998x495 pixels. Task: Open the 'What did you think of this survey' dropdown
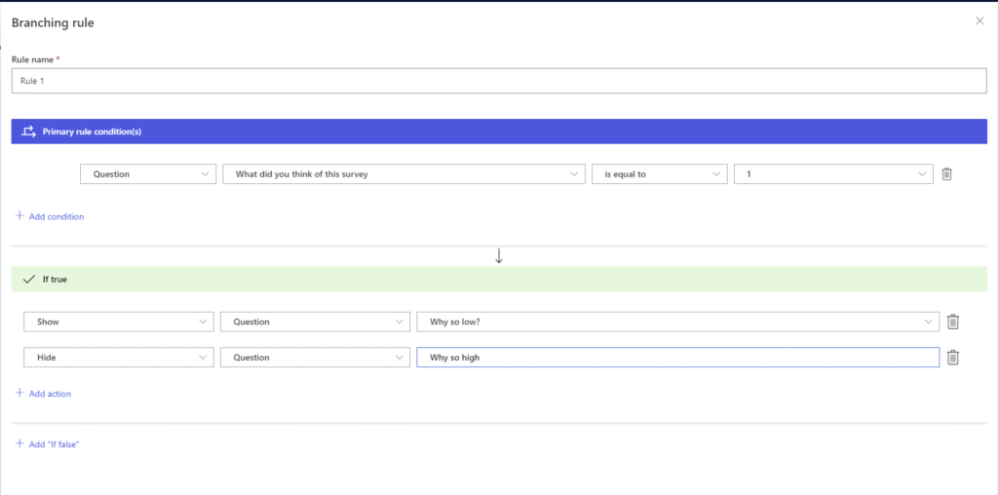[403, 173]
